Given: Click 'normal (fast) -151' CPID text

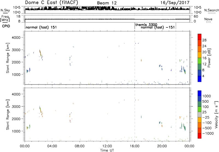Looking at the screenshot, I should click(158, 27).
